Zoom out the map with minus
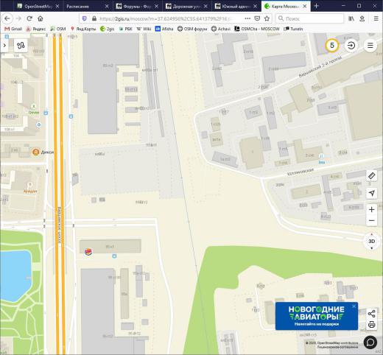Screen dimensions: 383x355 (x=372, y=220)
